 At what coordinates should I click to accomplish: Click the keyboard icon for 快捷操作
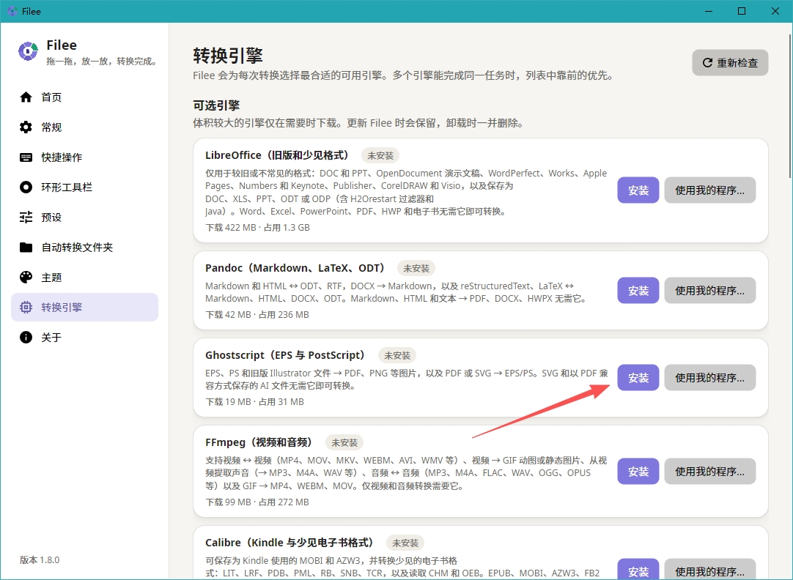point(26,157)
